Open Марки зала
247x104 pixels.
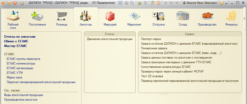pos(14,77)
